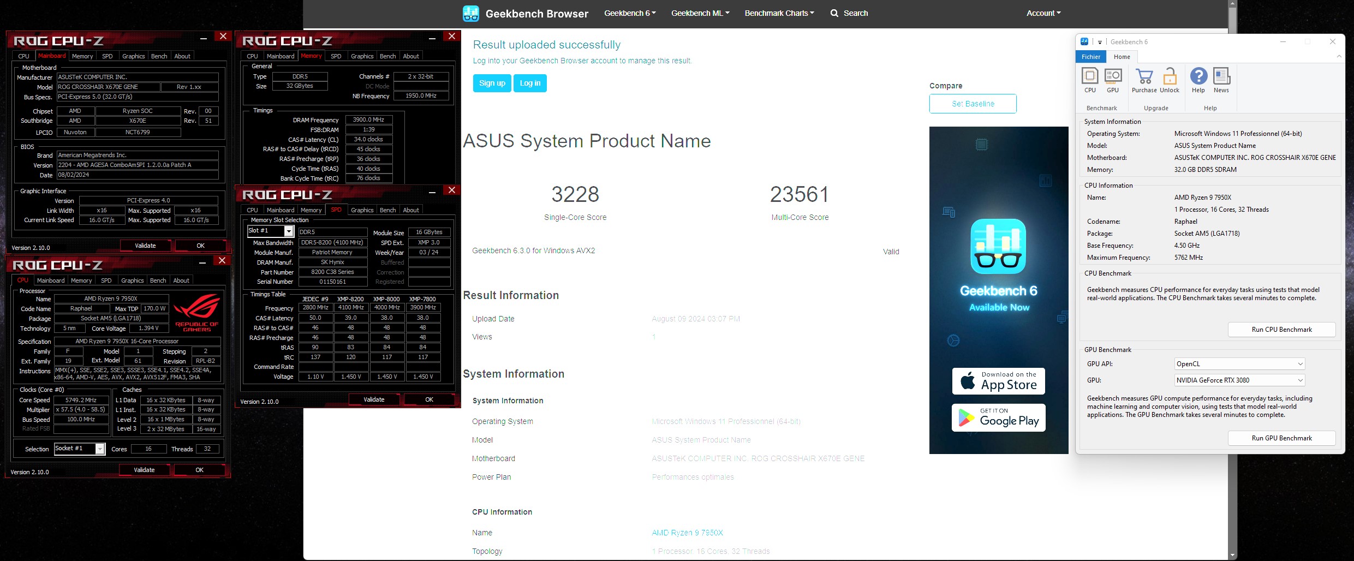Screen dimensions: 1354x561
Task: Open the Geekbench ML navbar dropdown
Action: 700,13
